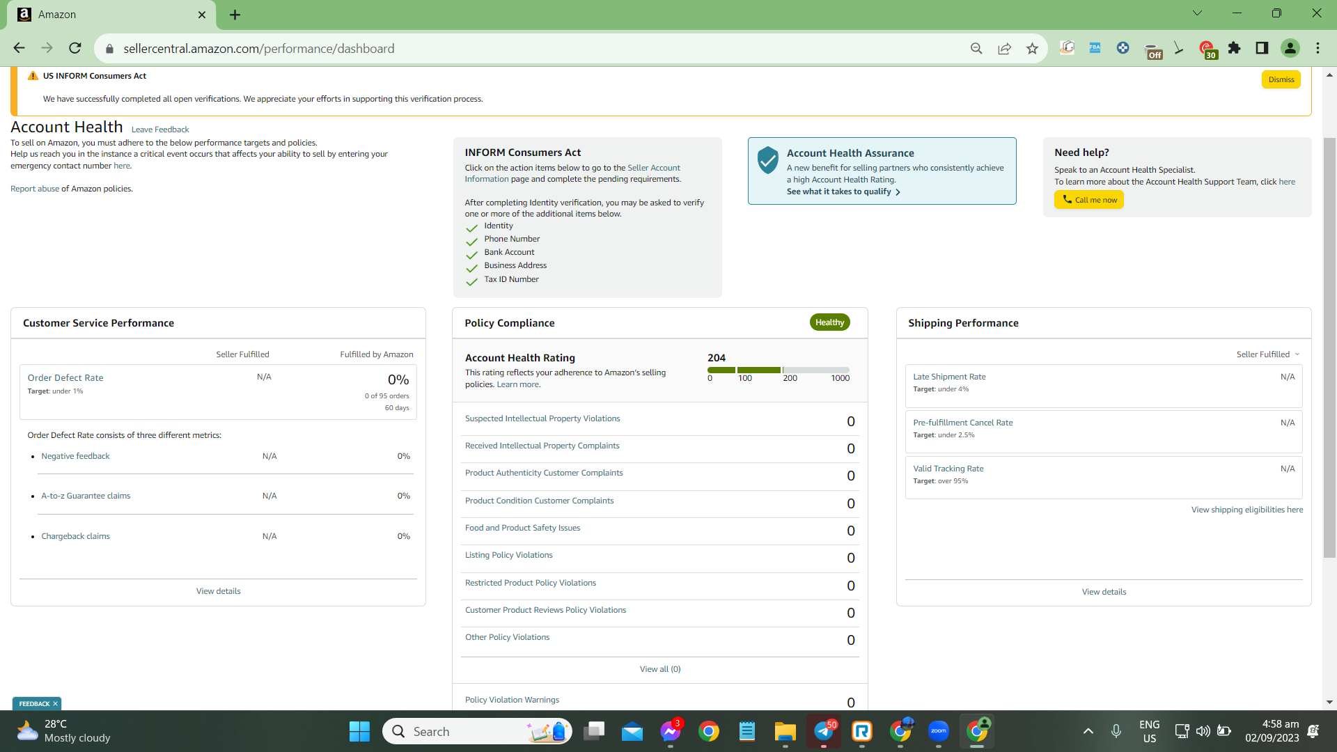This screenshot has width=1337, height=752.
Task: Open Chargeback claims metric
Action: [x=75, y=536]
